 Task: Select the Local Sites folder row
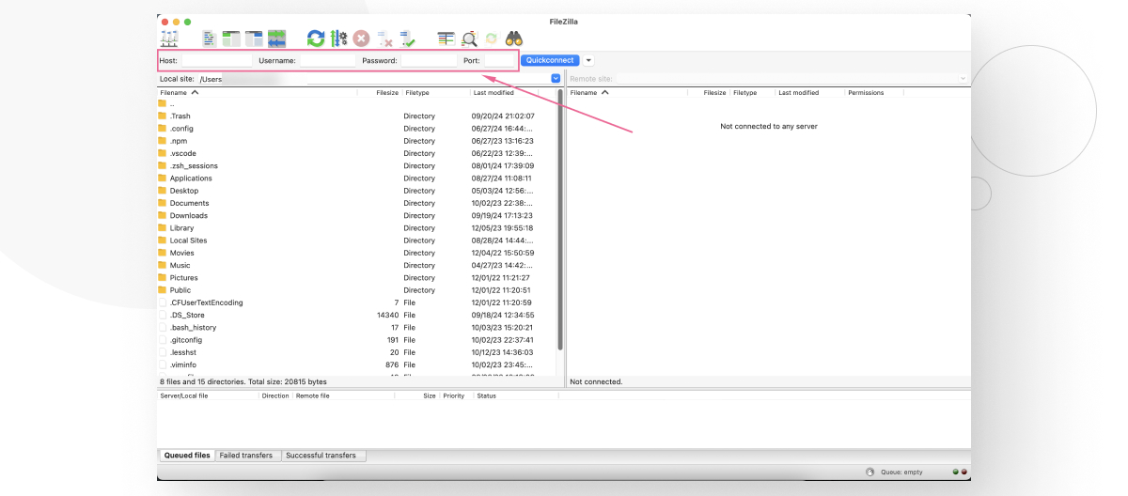pos(357,240)
